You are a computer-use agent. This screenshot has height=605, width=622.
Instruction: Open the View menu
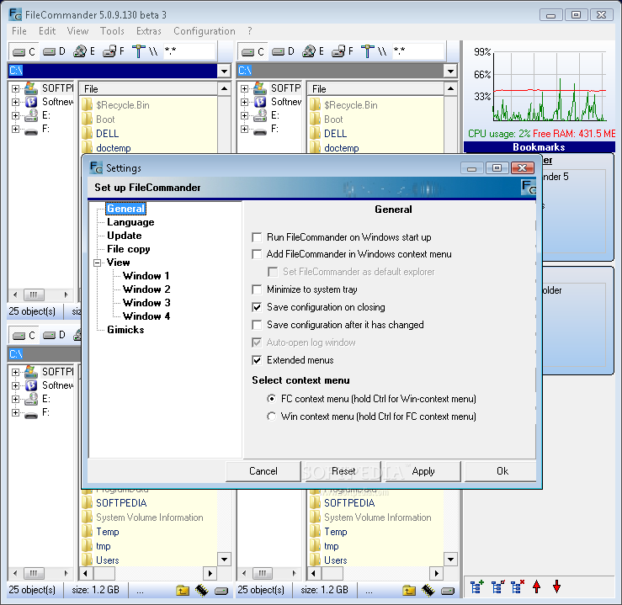[77, 31]
